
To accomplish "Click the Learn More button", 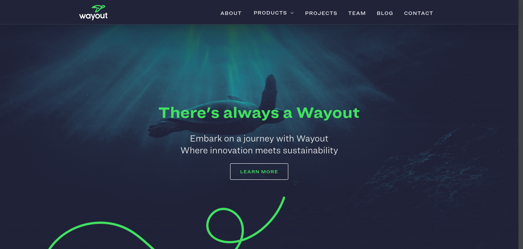I will point(259,171).
